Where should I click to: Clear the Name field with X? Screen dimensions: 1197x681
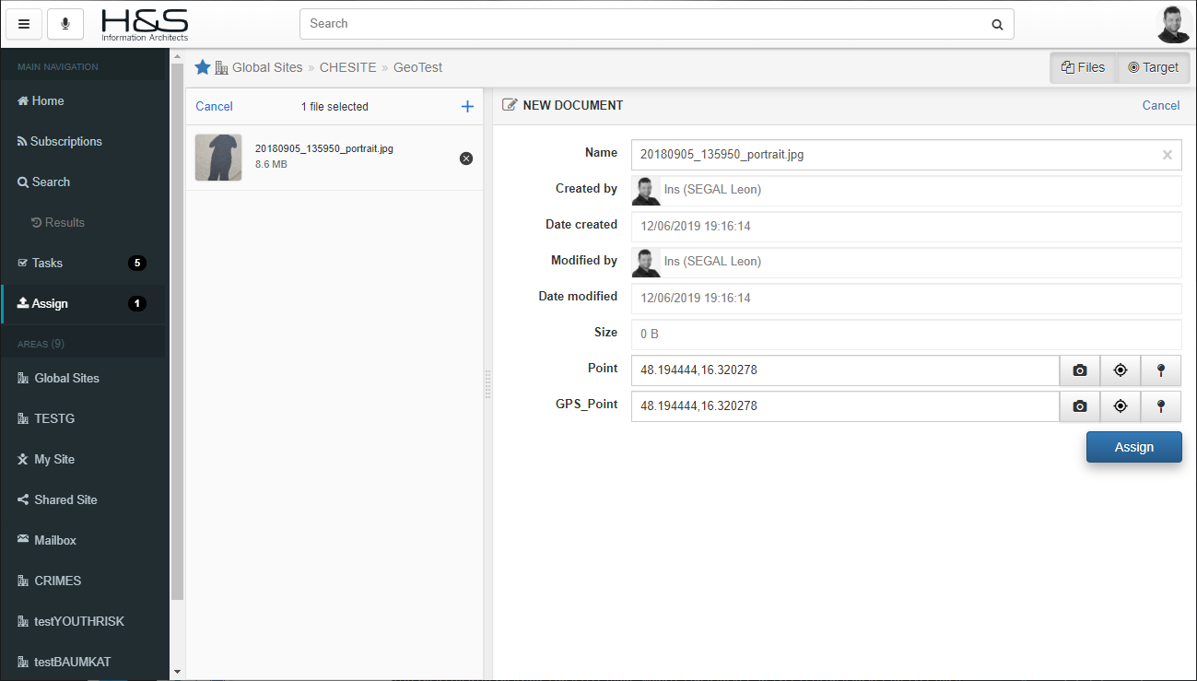(x=1167, y=155)
